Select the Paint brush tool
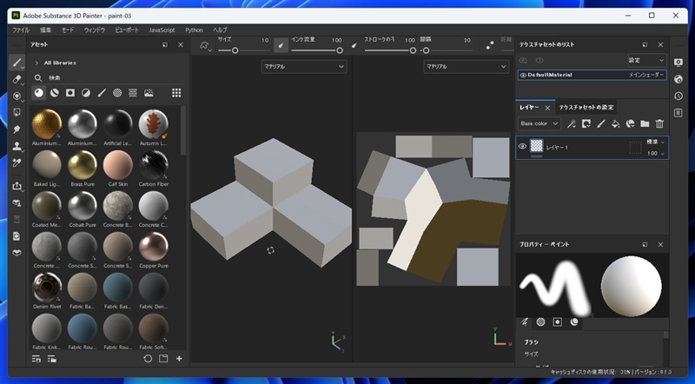695x384 pixels. point(17,63)
